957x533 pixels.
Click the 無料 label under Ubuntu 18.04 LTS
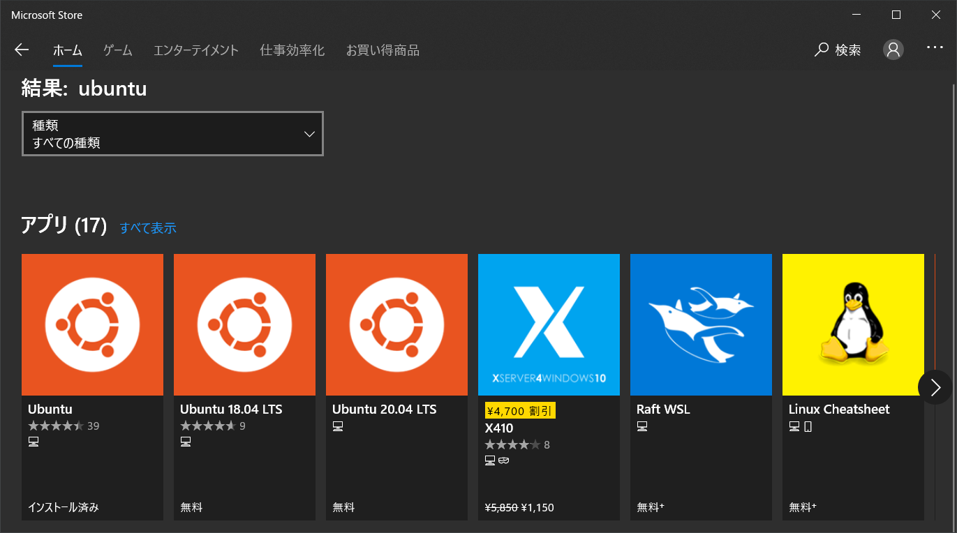pos(191,507)
